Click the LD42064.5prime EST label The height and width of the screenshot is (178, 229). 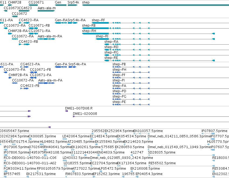(x=76, y=136)
